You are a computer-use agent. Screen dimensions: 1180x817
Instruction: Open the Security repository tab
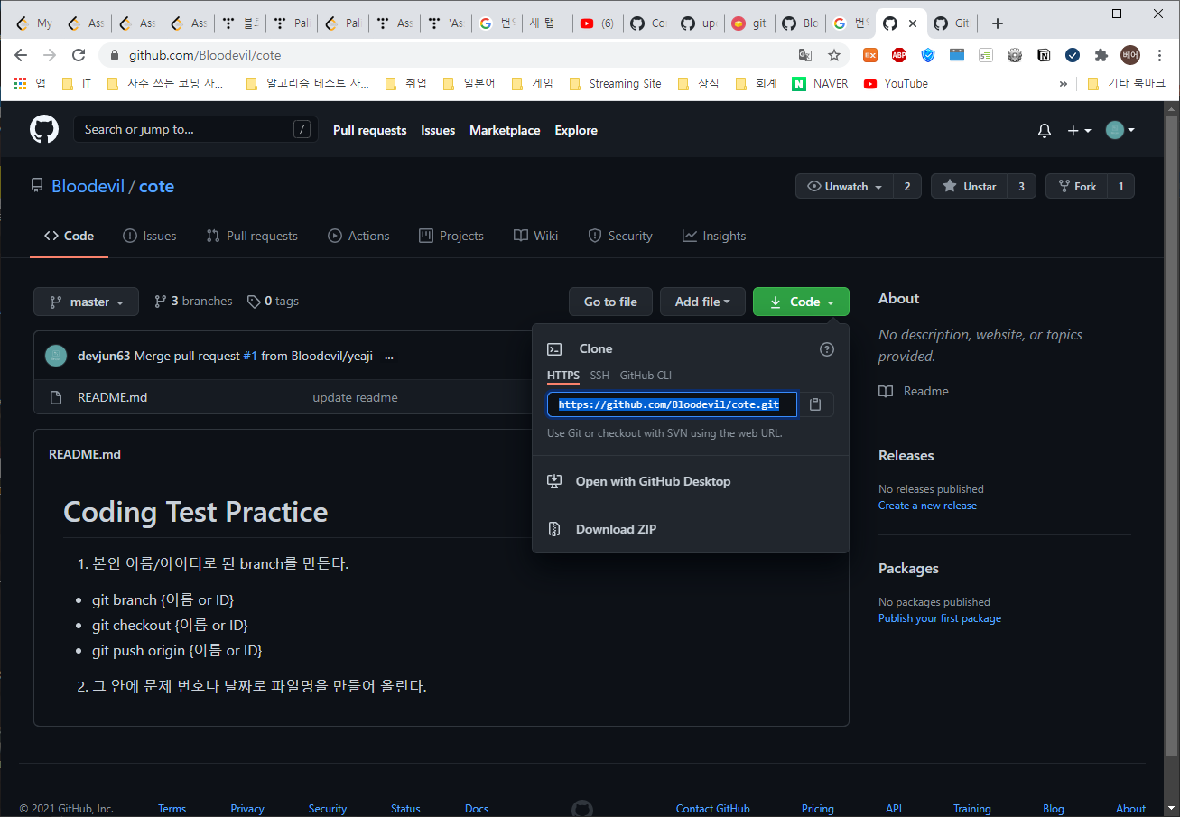(620, 236)
